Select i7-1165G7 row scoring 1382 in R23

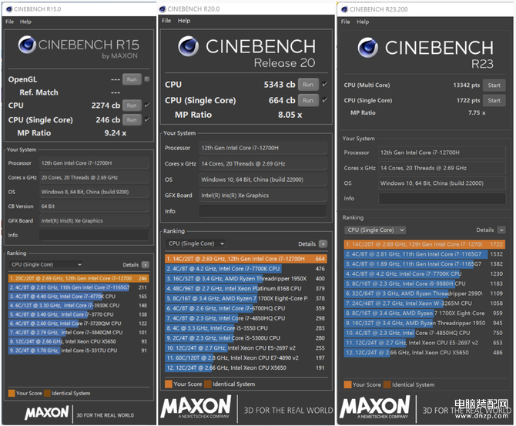[x=424, y=264]
